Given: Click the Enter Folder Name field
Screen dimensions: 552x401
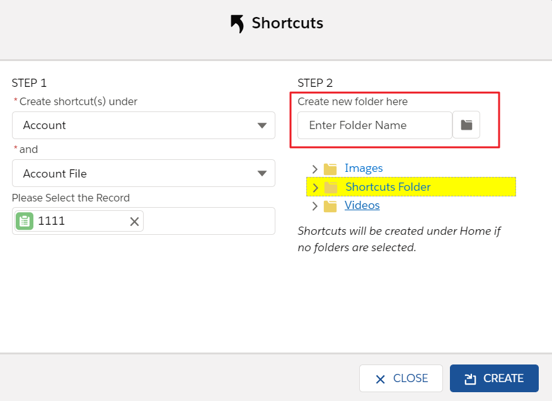Looking at the screenshot, I should (x=374, y=125).
